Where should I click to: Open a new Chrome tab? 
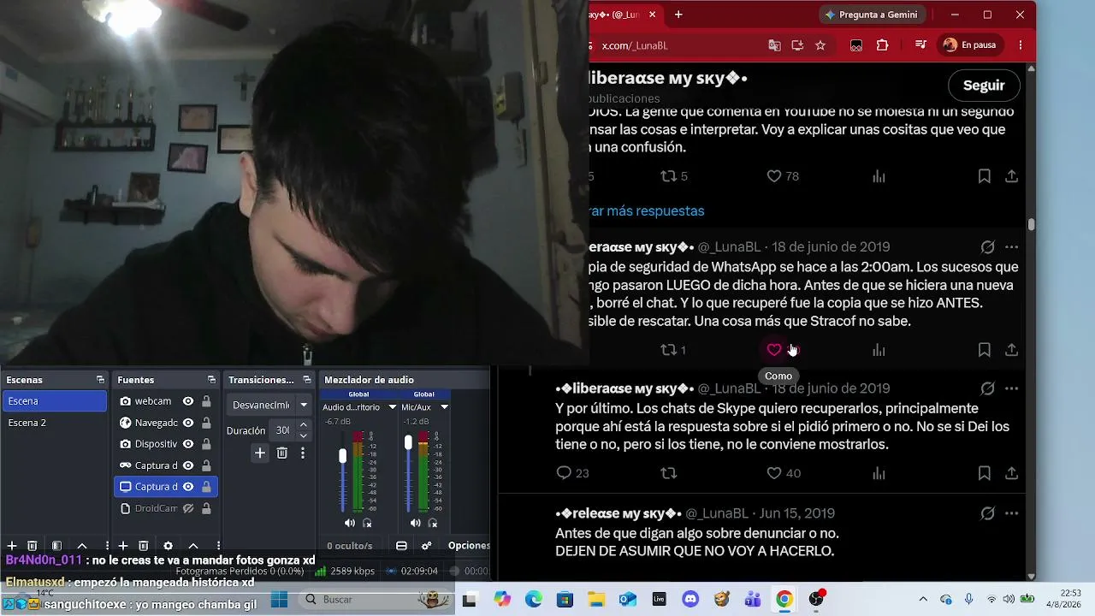click(x=678, y=15)
